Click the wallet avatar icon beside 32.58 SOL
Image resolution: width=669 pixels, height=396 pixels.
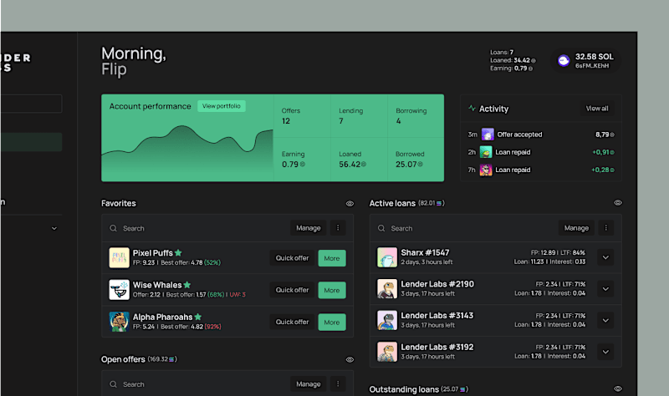(x=564, y=60)
